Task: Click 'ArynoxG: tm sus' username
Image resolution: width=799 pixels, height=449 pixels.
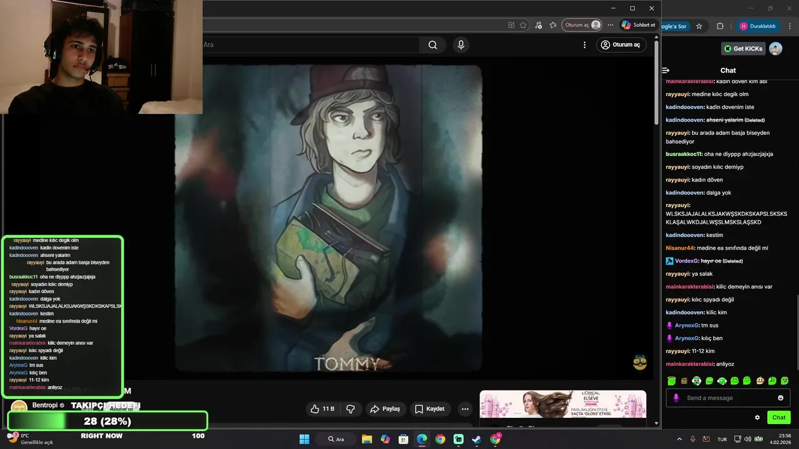Action: 687,326
